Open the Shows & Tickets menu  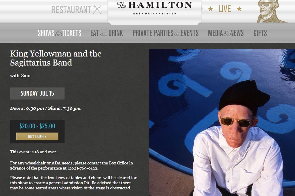[x=59, y=33]
